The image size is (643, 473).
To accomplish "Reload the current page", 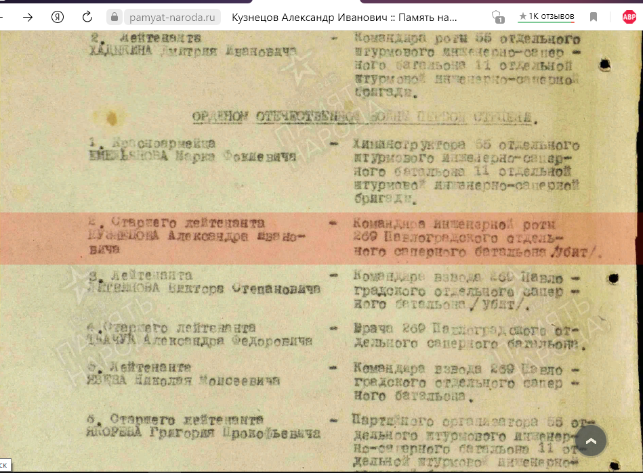I will [87, 17].
